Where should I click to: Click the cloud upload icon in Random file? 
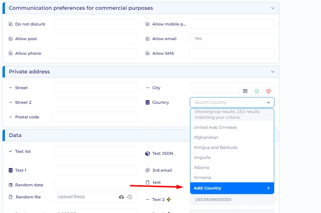pos(121,197)
